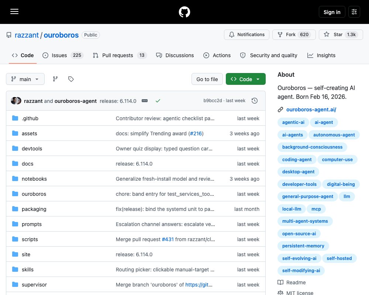Click the devtools folder icon
The width and height of the screenshot is (369, 295).
[x=15, y=149]
